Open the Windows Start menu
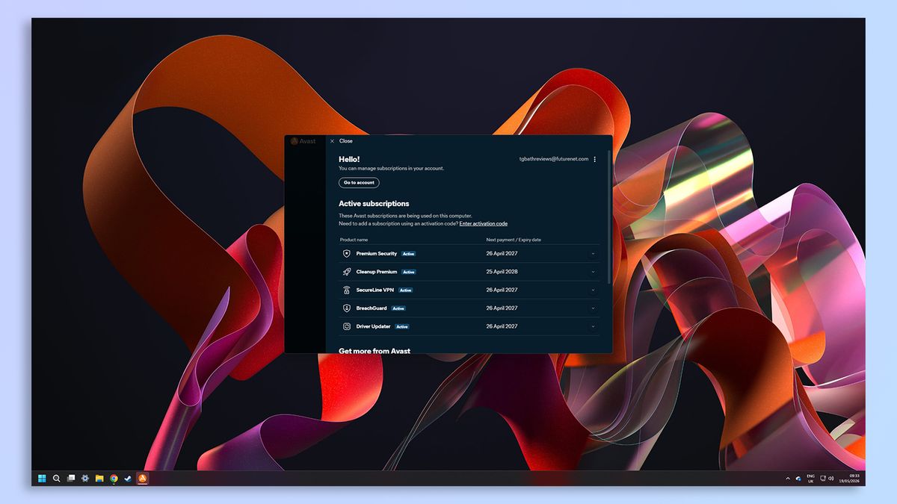897x504 pixels. (42, 478)
